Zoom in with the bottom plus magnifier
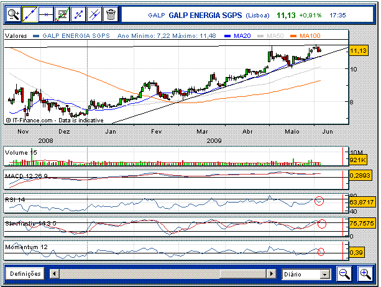 coord(366,273)
